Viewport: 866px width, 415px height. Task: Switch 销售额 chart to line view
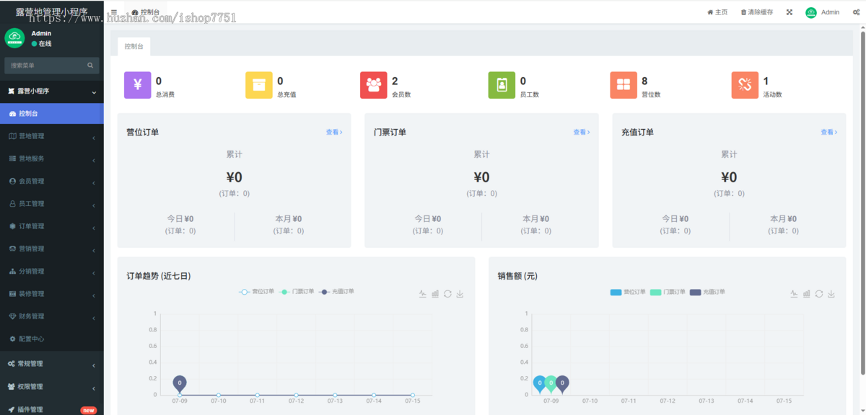795,294
